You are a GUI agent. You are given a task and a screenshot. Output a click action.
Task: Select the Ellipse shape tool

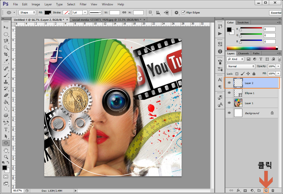tap(6, 143)
